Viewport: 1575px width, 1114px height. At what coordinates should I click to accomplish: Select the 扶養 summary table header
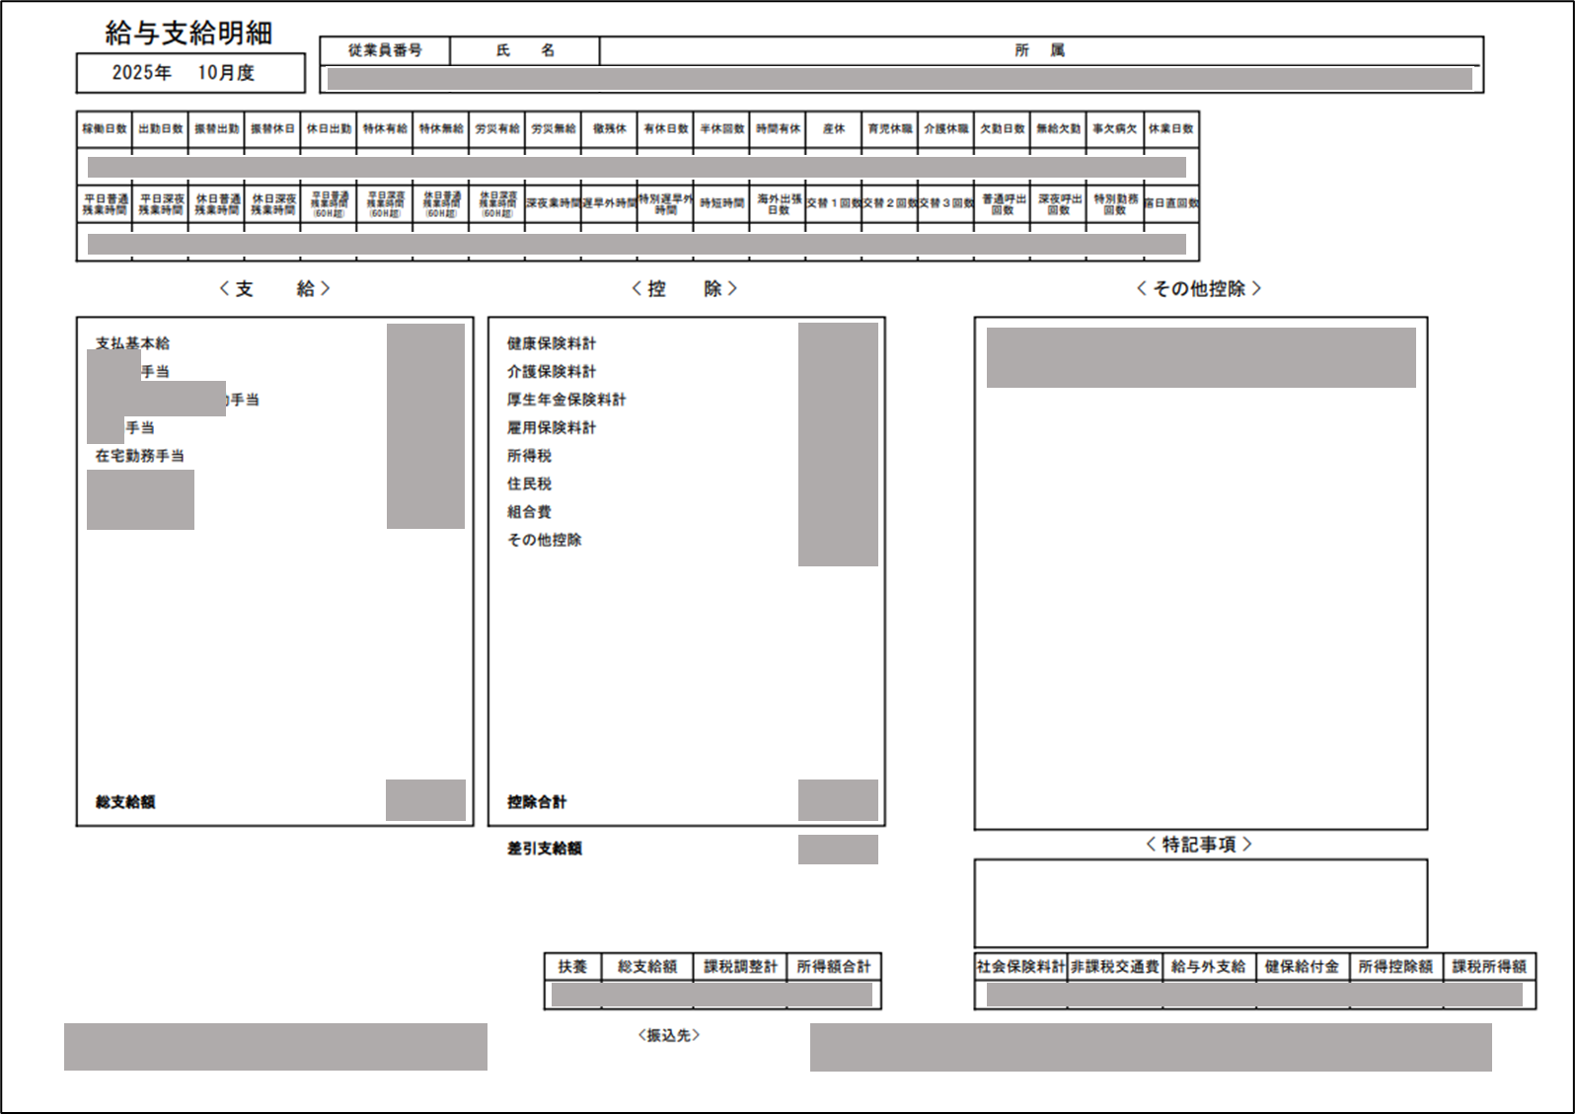tap(572, 967)
